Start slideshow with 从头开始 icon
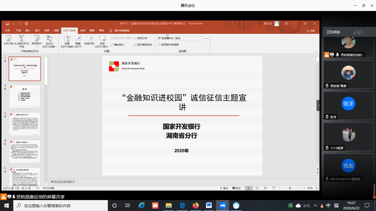The image size is (376, 211). (8, 39)
